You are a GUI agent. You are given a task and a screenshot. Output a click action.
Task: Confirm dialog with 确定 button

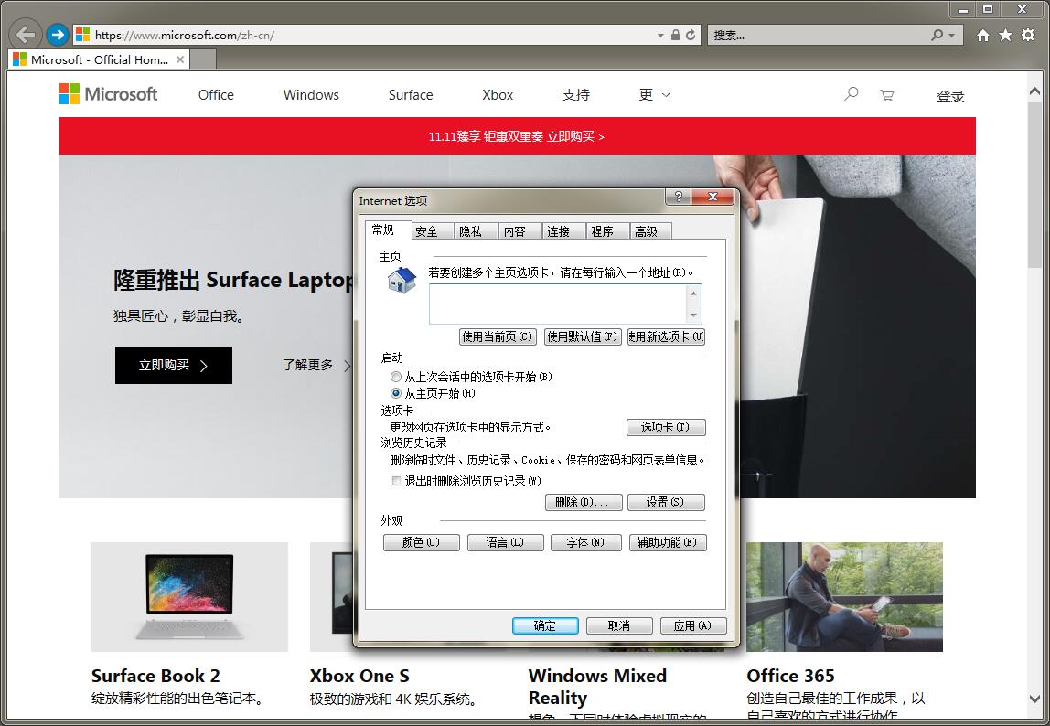545,625
